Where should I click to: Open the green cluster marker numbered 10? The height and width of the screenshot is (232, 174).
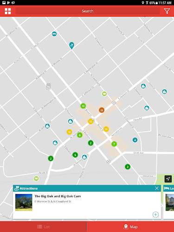[83, 106]
